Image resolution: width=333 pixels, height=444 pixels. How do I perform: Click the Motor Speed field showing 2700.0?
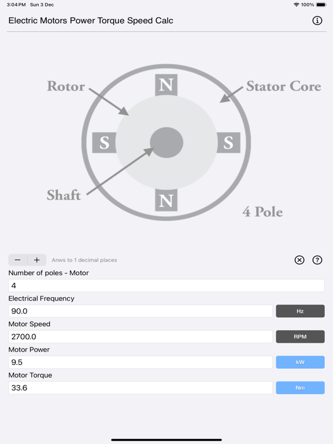[x=140, y=336]
